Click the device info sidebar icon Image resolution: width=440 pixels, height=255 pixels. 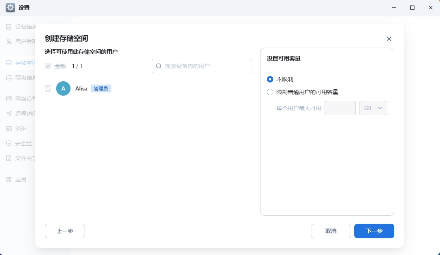(9, 27)
